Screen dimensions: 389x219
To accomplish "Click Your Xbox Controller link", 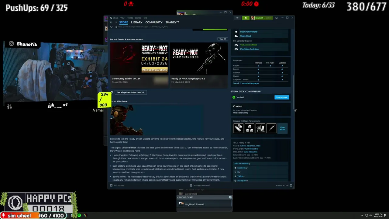I will click(x=248, y=45).
